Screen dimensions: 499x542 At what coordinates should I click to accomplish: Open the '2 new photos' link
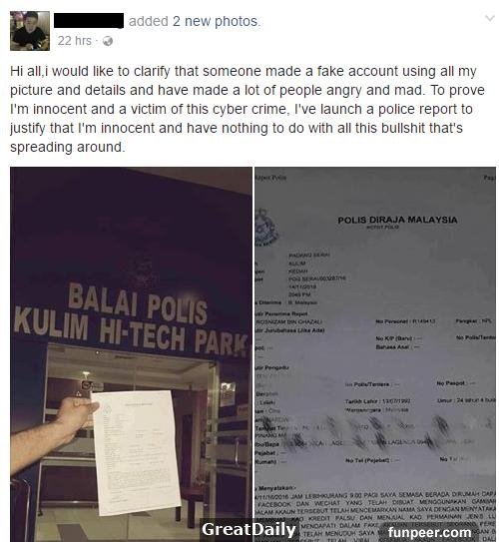tap(216, 21)
